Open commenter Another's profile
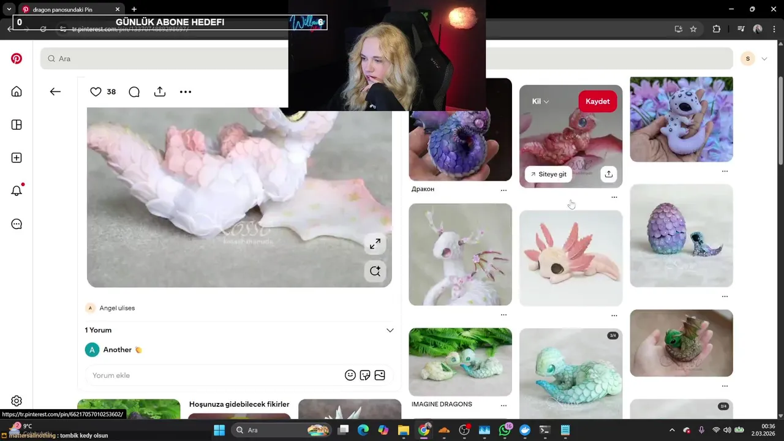 click(x=118, y=350)
